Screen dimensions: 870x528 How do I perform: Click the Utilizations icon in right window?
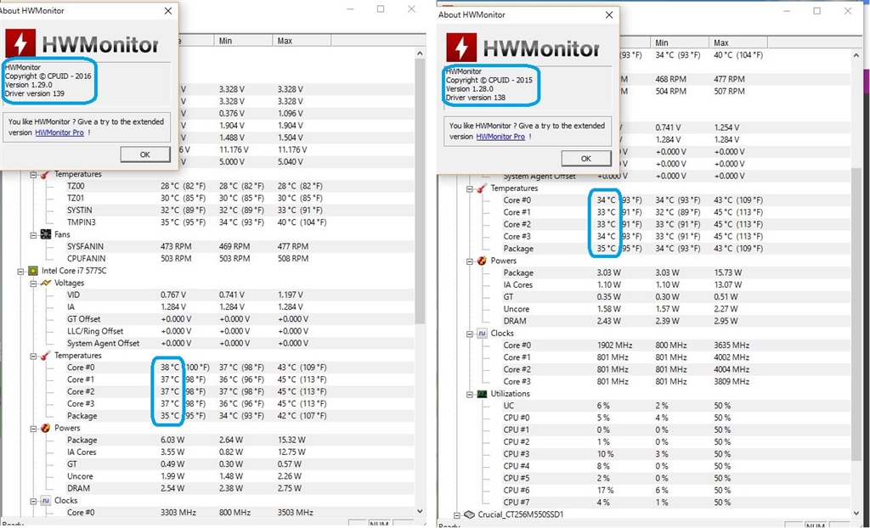click(482, 394)
